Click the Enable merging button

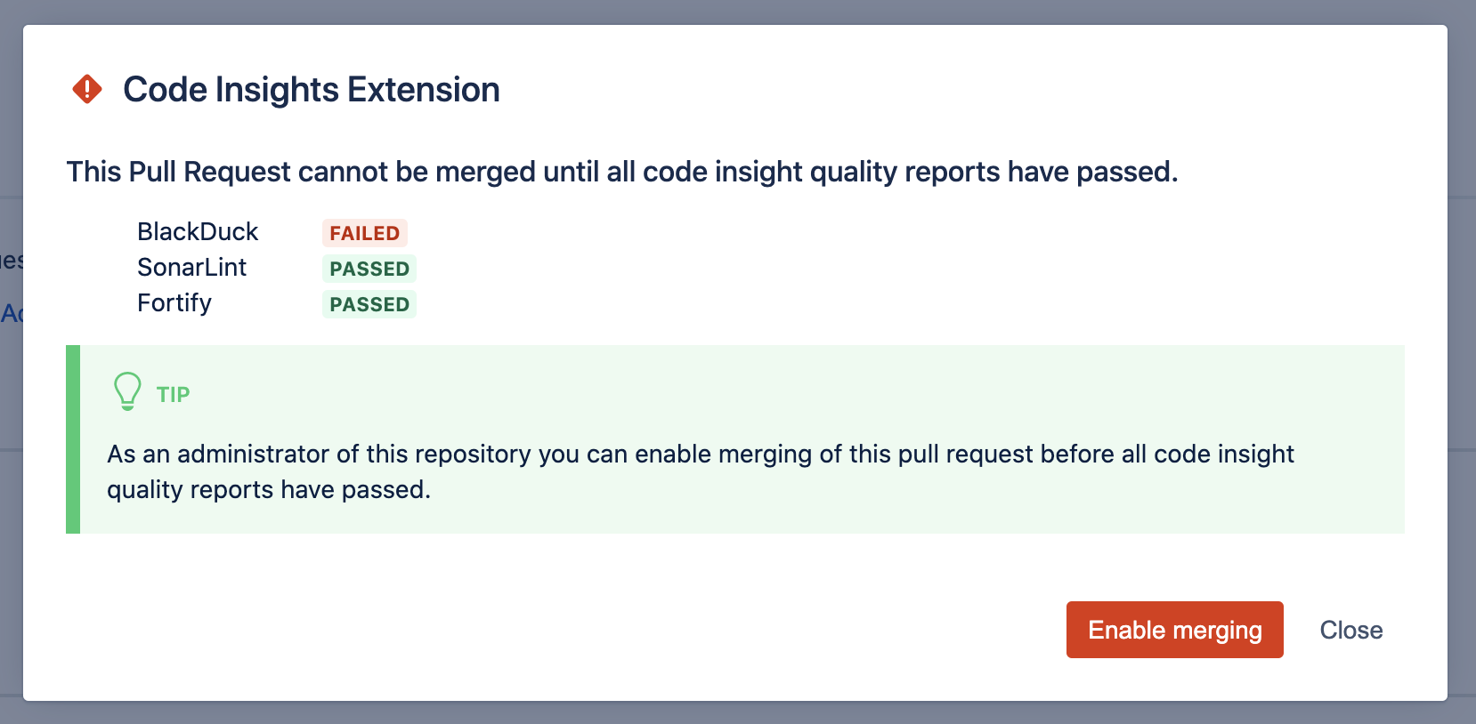pyautogui.click(x=1174, y=630)
